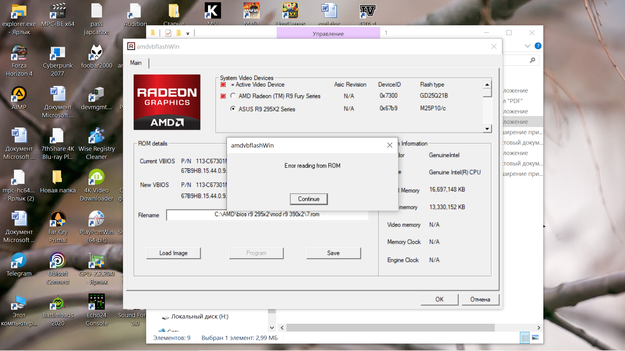Image resolution: width=625 pixels, height=351 pixels.
Task: Click the Explorer search magnifier icon
Action: coord(532,60)
